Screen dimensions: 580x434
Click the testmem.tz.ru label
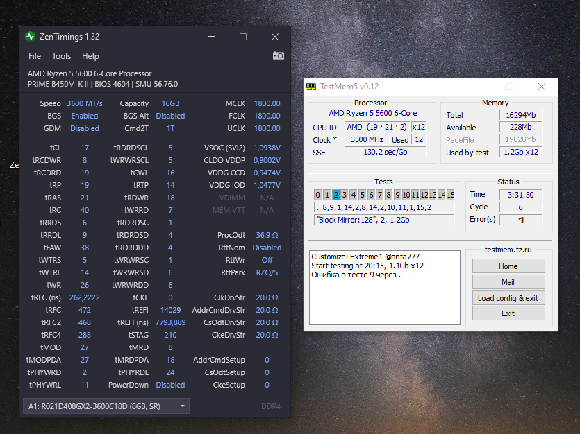(508, 250)
